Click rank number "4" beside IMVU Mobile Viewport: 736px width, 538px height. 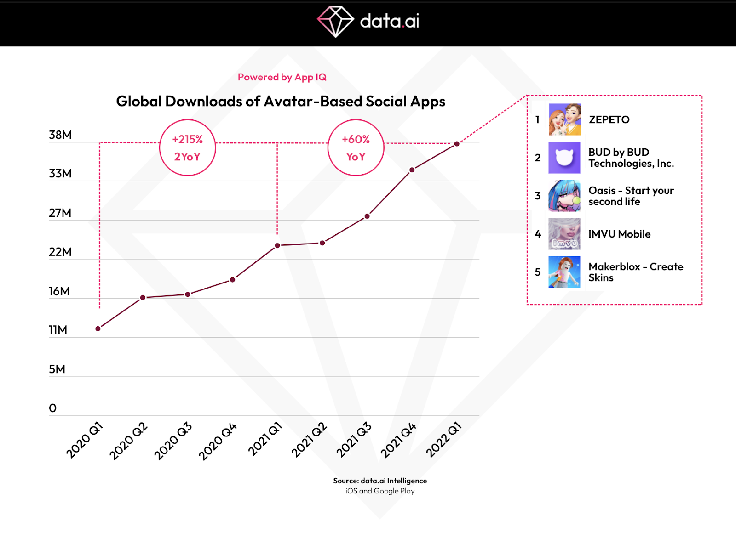(538, 234)
